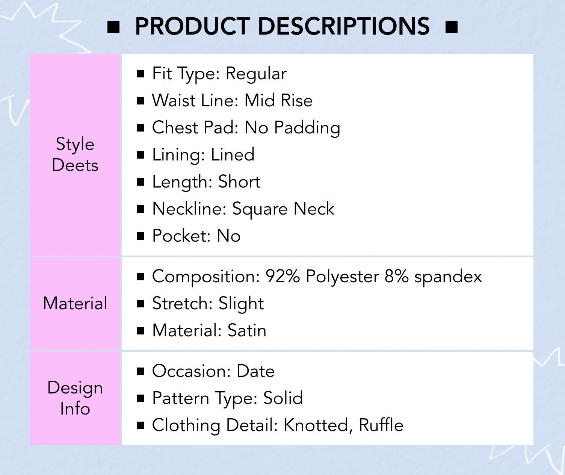
Task: Click the bullet next to Composition
Action: 141,277
